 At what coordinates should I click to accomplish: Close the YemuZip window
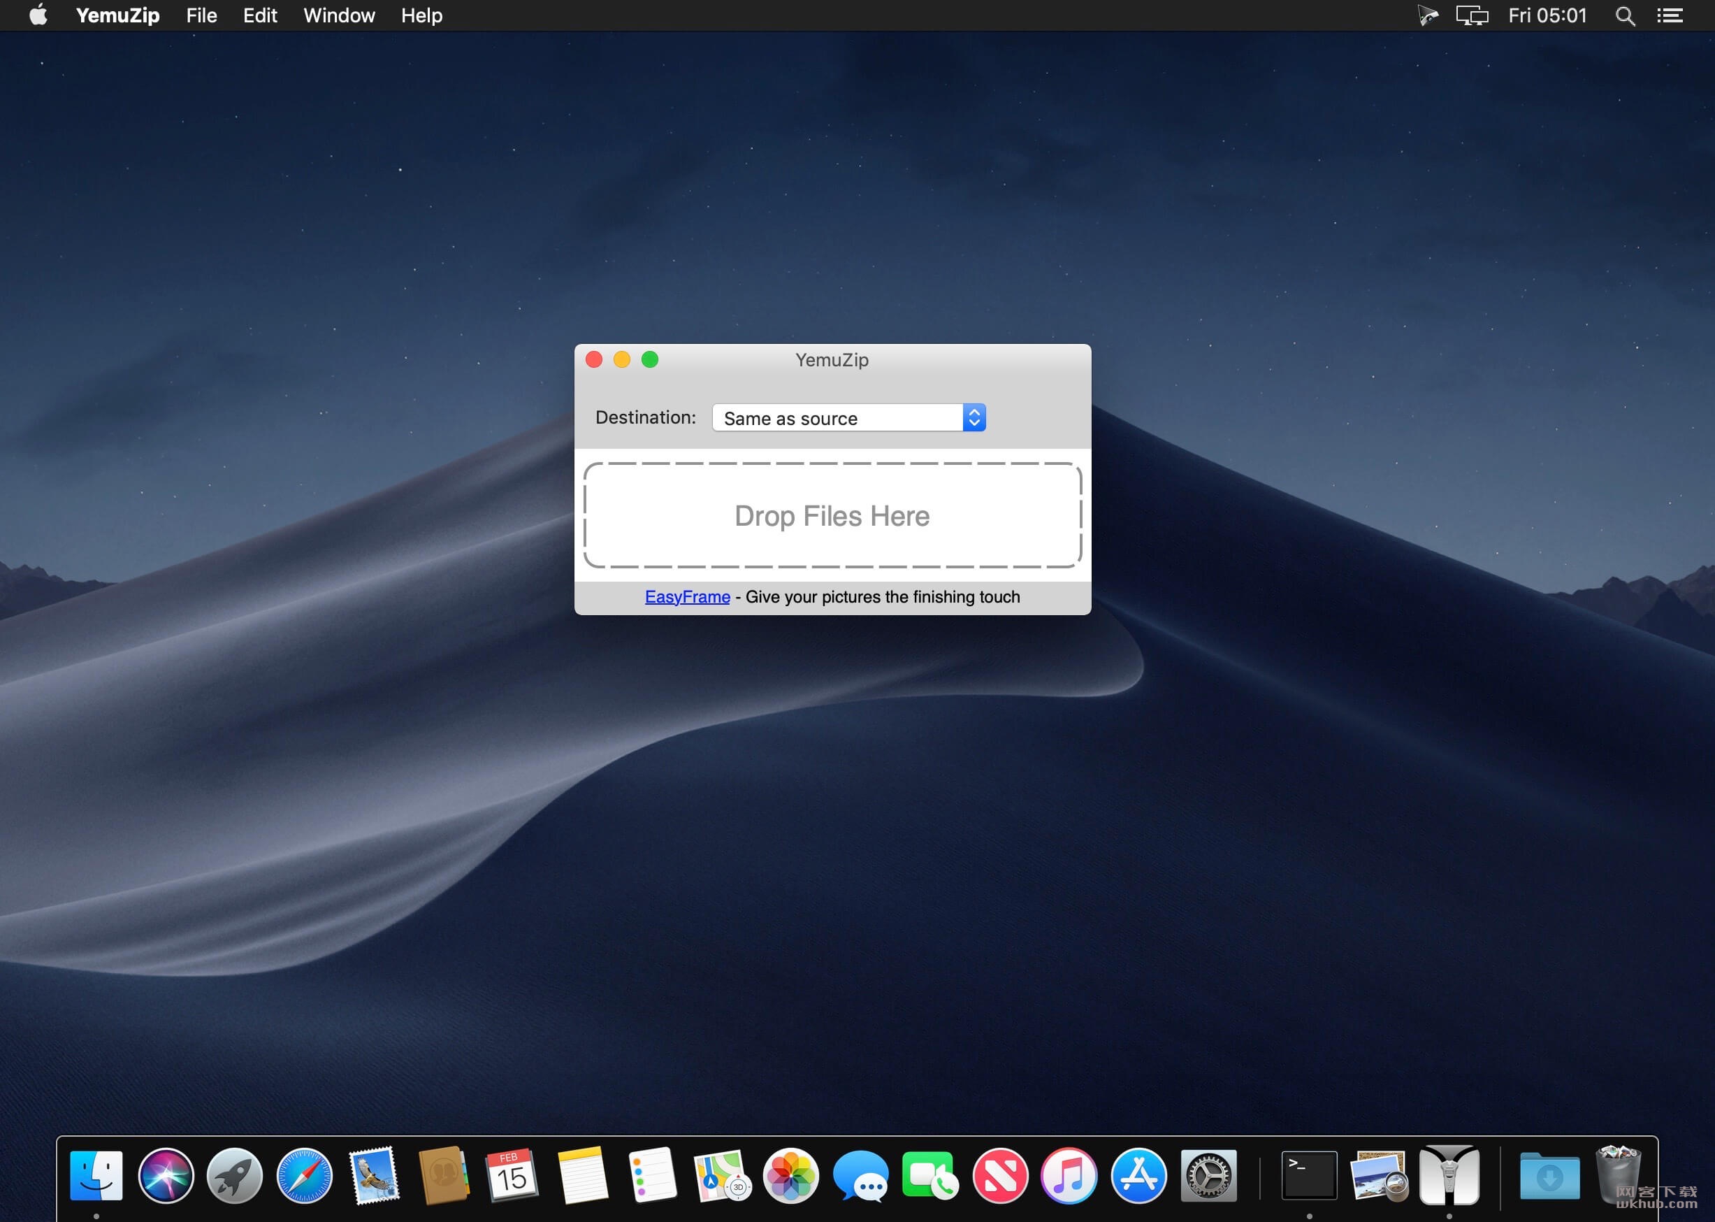(x=594, y=359)
